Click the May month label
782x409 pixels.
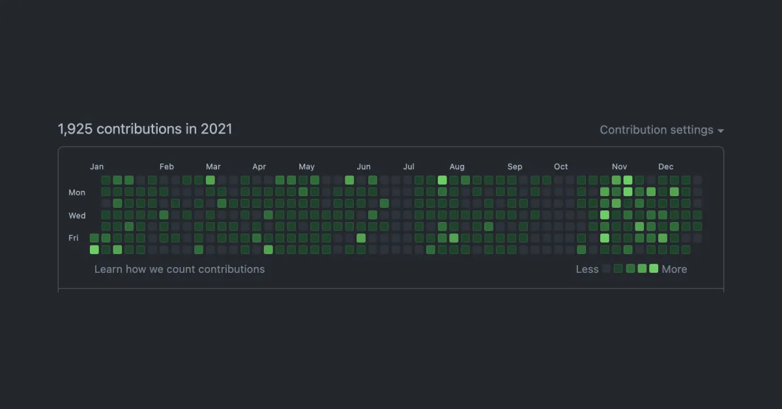(x=306, y=167)
